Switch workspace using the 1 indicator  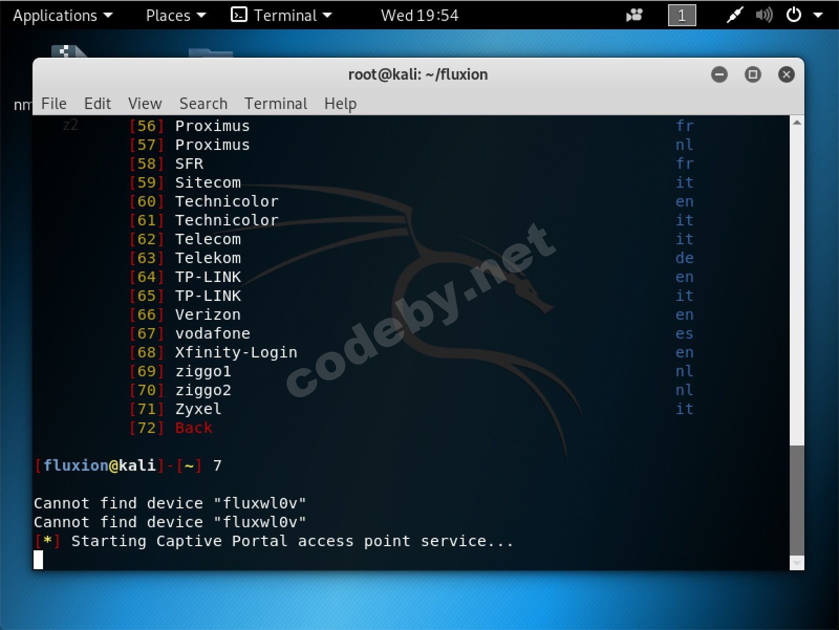pos(682,15)
